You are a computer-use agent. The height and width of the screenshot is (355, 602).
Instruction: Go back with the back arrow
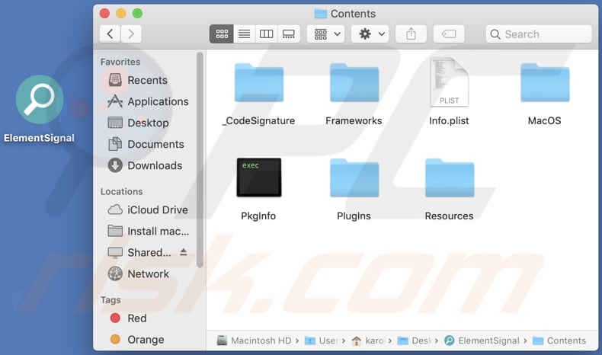110,34
